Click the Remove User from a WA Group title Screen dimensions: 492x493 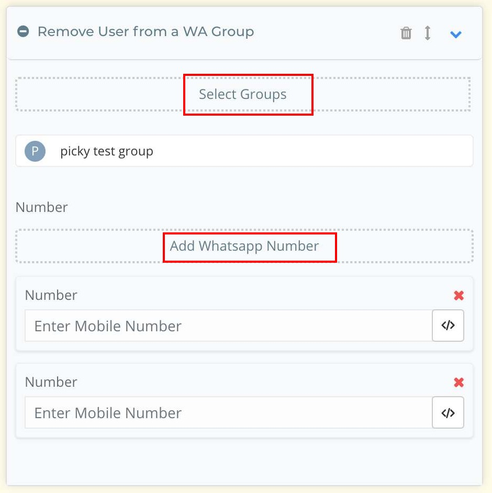point(146,31)
